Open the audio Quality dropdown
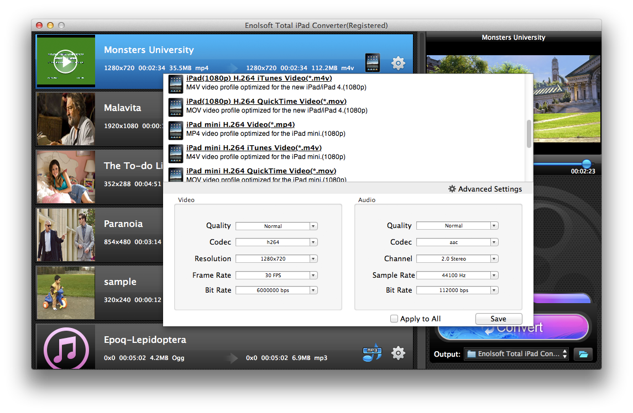Image resolution: width=633 pixels, height=413 pixels. point(457,225)
